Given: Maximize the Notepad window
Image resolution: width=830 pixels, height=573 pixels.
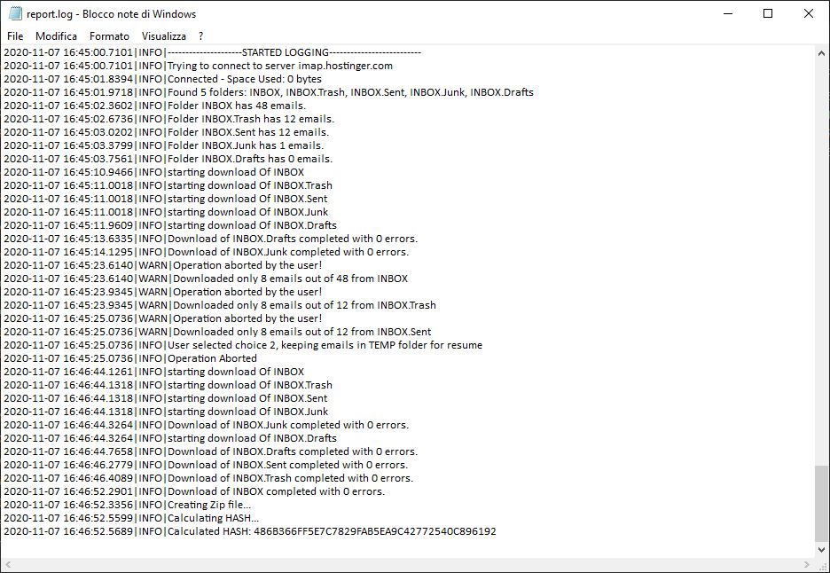Looking at the screenshot, I should pos(768,13).
